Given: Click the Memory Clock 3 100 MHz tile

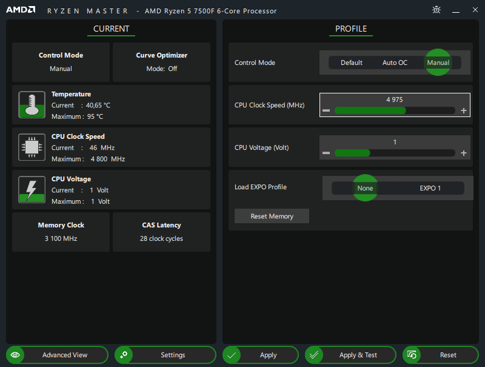Looking at the screenshot, I should pyautogui.click(x=61, y=232).
